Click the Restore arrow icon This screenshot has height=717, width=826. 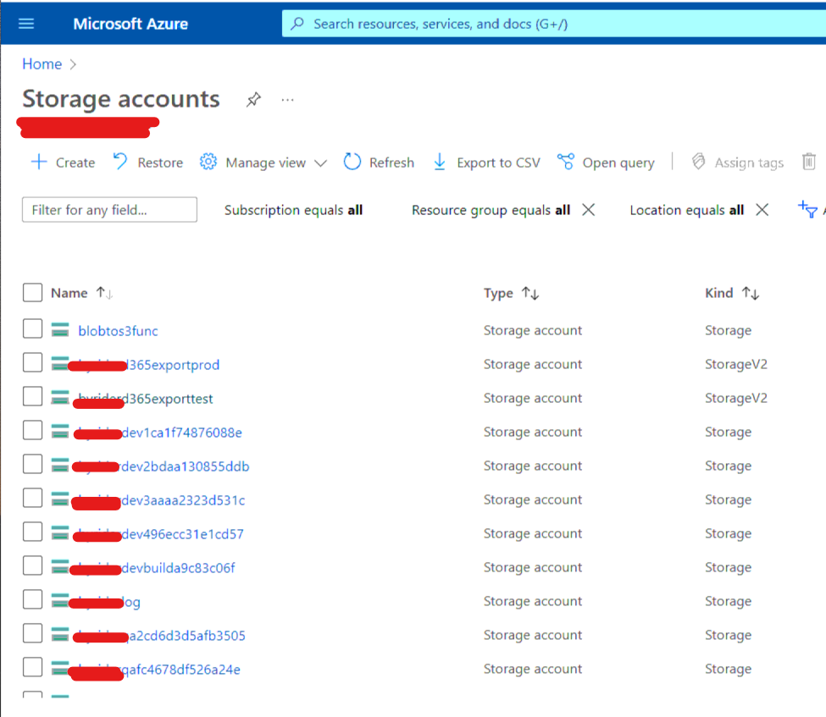(x=120, y=162)
